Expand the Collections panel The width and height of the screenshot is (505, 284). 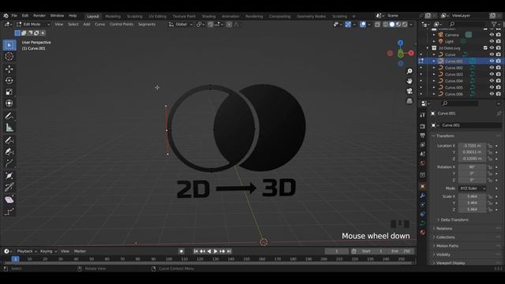445,237
